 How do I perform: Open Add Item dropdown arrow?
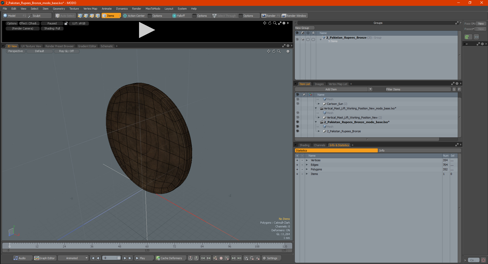point(370,89)
